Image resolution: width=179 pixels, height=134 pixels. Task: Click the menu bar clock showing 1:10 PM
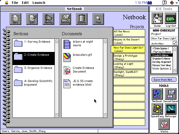coord(141,3)
